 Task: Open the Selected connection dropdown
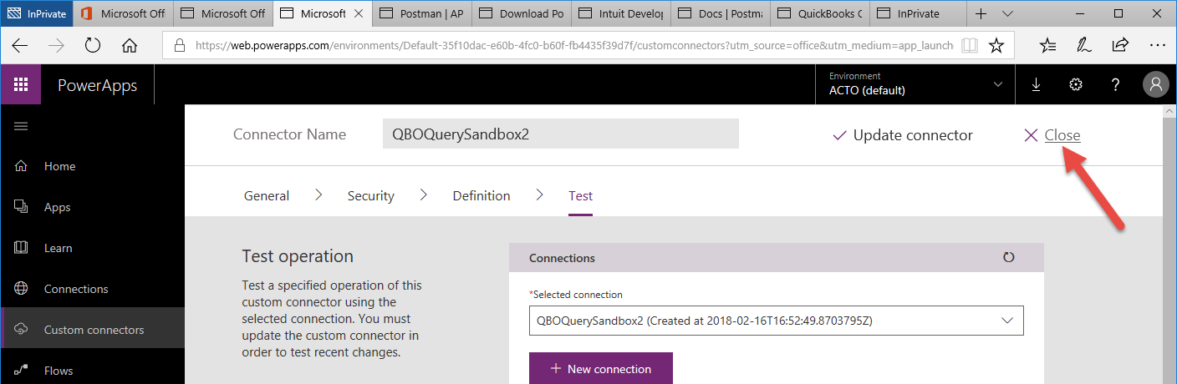[777, 321]
